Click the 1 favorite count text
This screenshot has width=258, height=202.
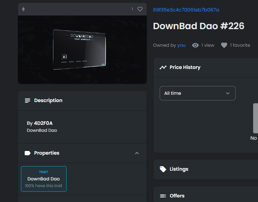point(240,45)
